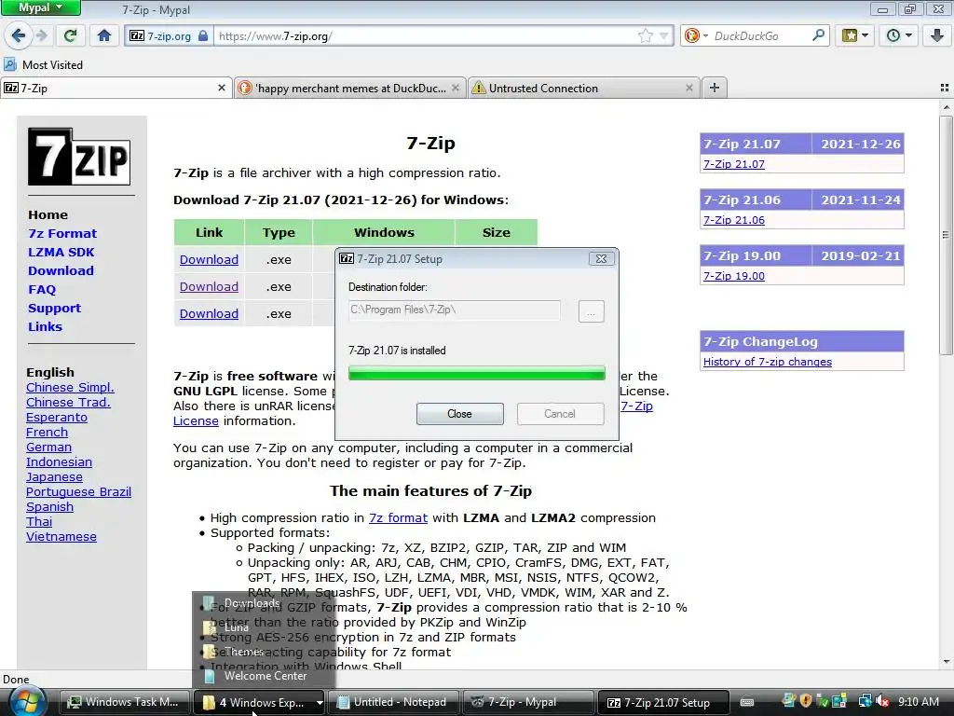Image resolution: width=954 pixels, height=716 pixels.
Task: Click the search magnifier icon
Action: [x=818, y=35]
